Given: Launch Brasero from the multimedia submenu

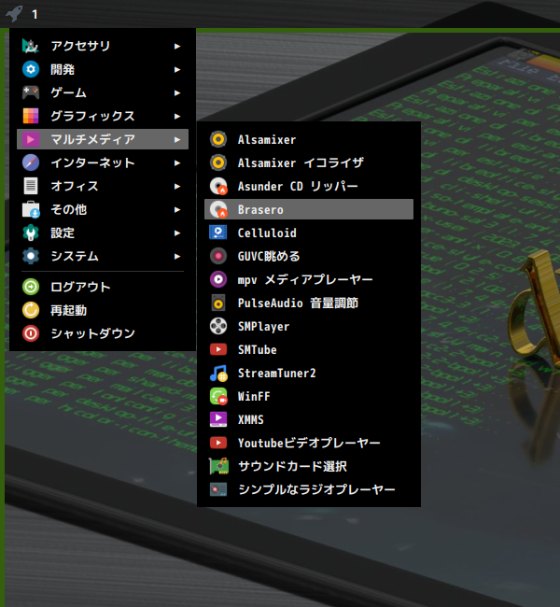Looking at the screenshot, I should click(309, 209).
